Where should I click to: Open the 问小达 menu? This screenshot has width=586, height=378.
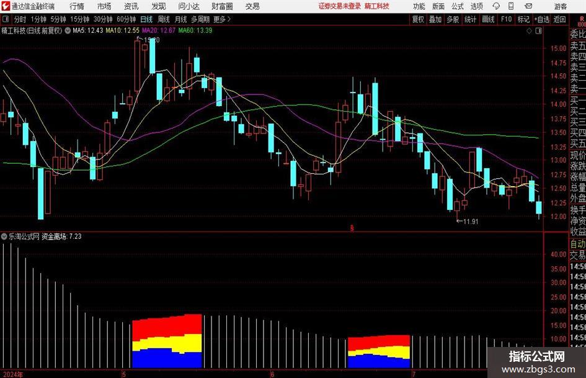pos(189,6)
